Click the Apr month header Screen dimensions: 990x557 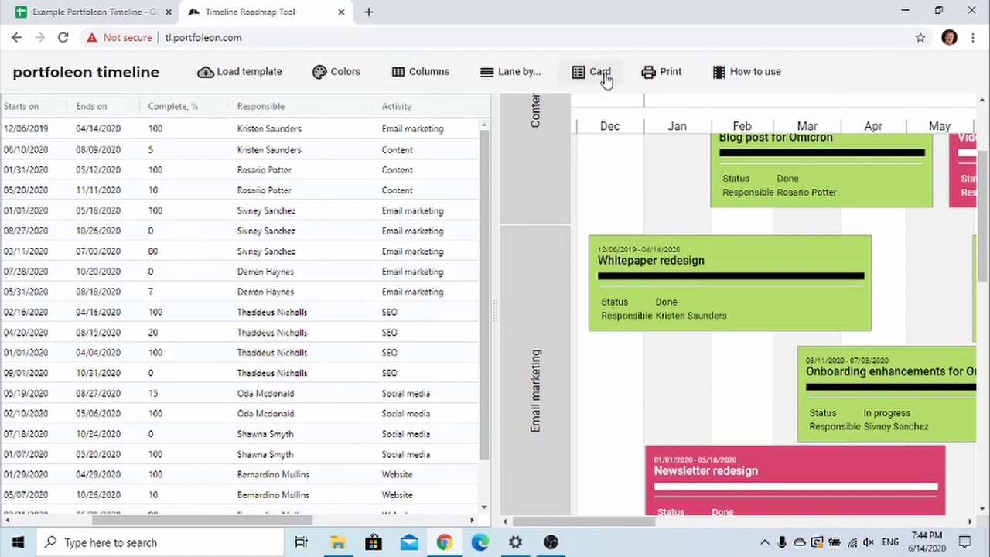(x=873, y=126)
